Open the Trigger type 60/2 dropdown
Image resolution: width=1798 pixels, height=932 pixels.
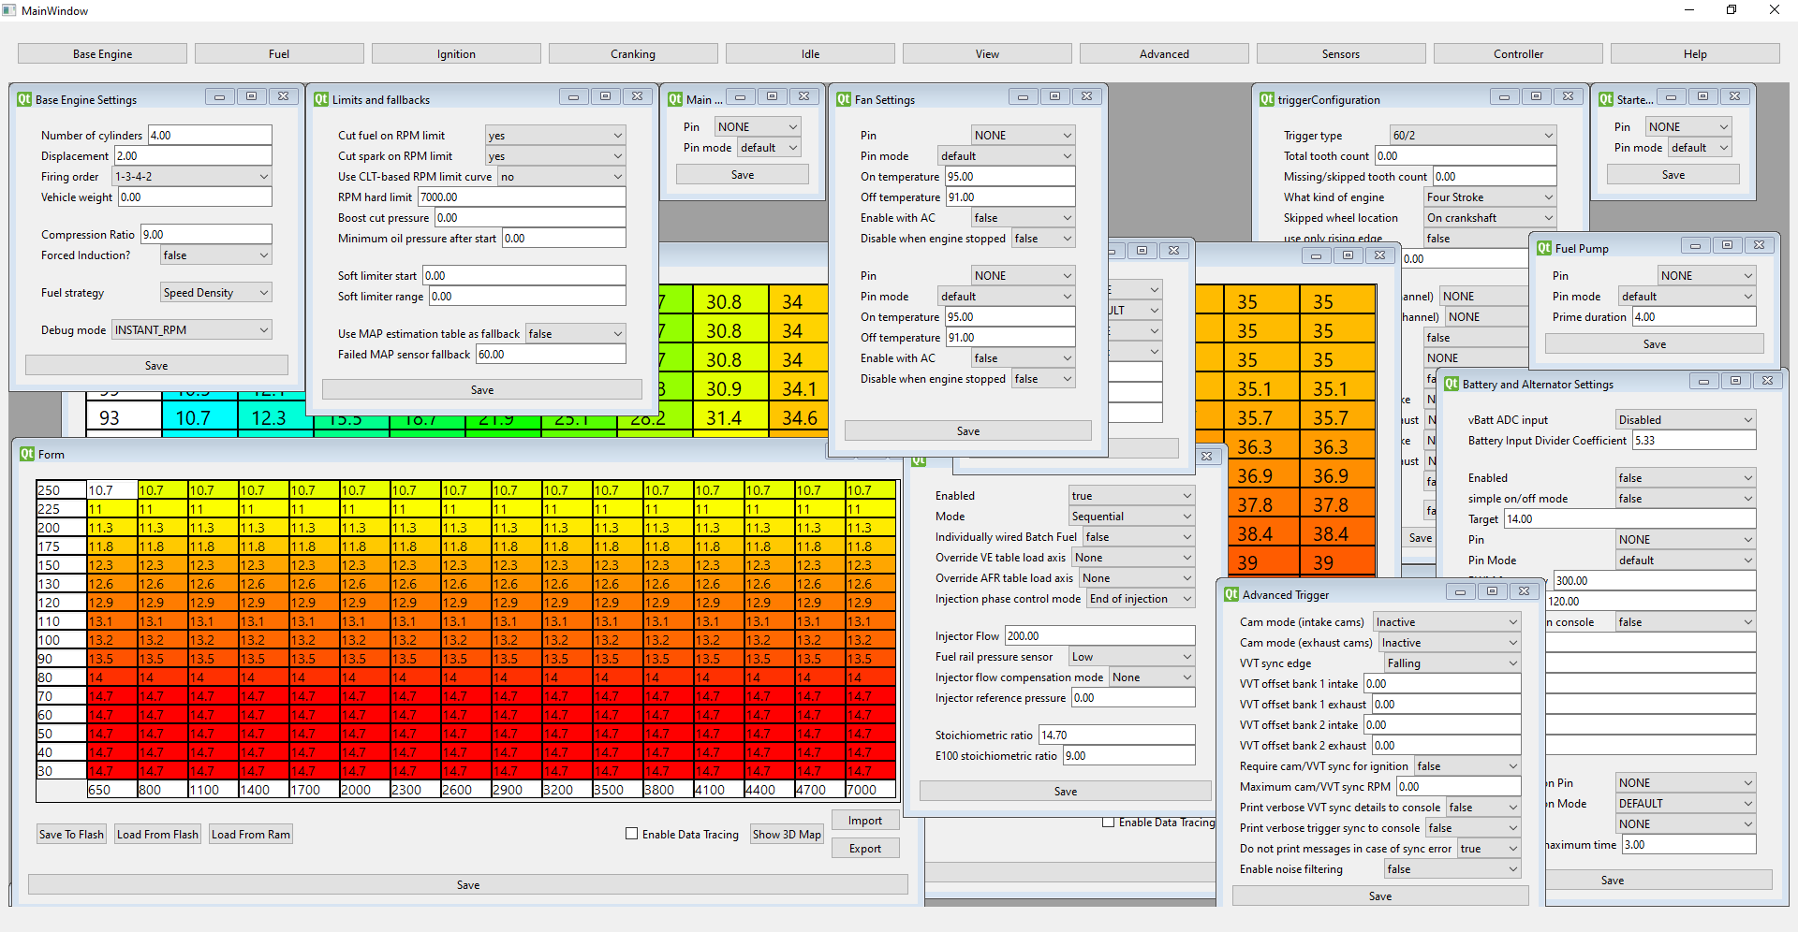tap(1473, 136)
